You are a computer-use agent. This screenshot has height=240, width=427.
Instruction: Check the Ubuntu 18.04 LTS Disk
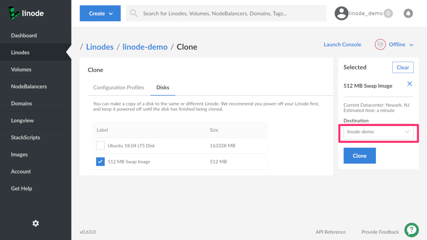point(100,145)
